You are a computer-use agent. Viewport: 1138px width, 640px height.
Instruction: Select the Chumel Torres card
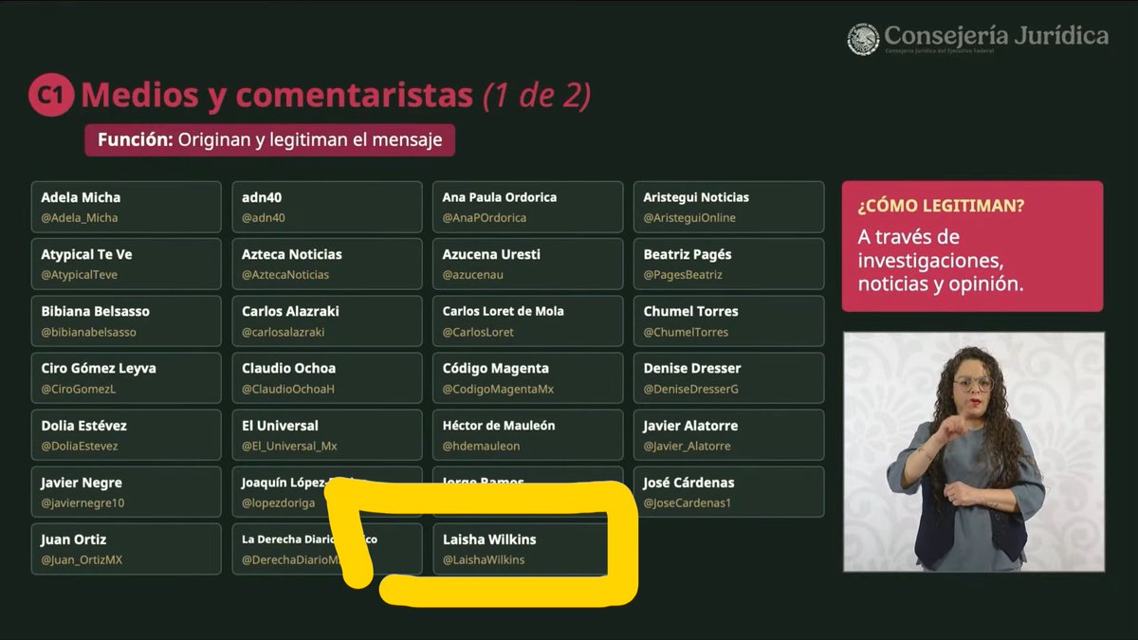729,320
